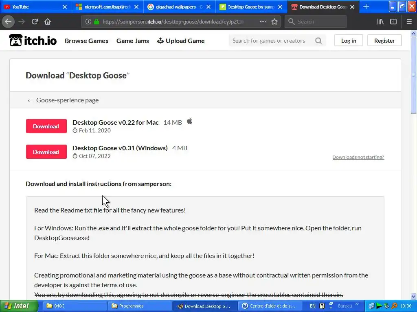
Task: Click the 10:06 taskbar clock
Action: 406,306
